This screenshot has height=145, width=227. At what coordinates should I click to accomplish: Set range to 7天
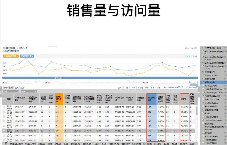pyautogui.click(x=126, y=88)
